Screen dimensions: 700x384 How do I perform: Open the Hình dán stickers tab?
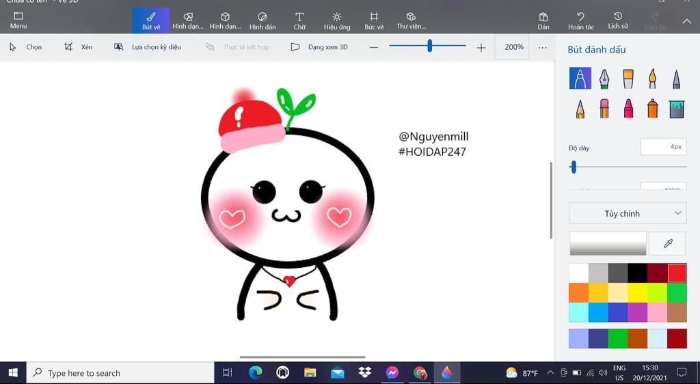(x=262, y=20)
